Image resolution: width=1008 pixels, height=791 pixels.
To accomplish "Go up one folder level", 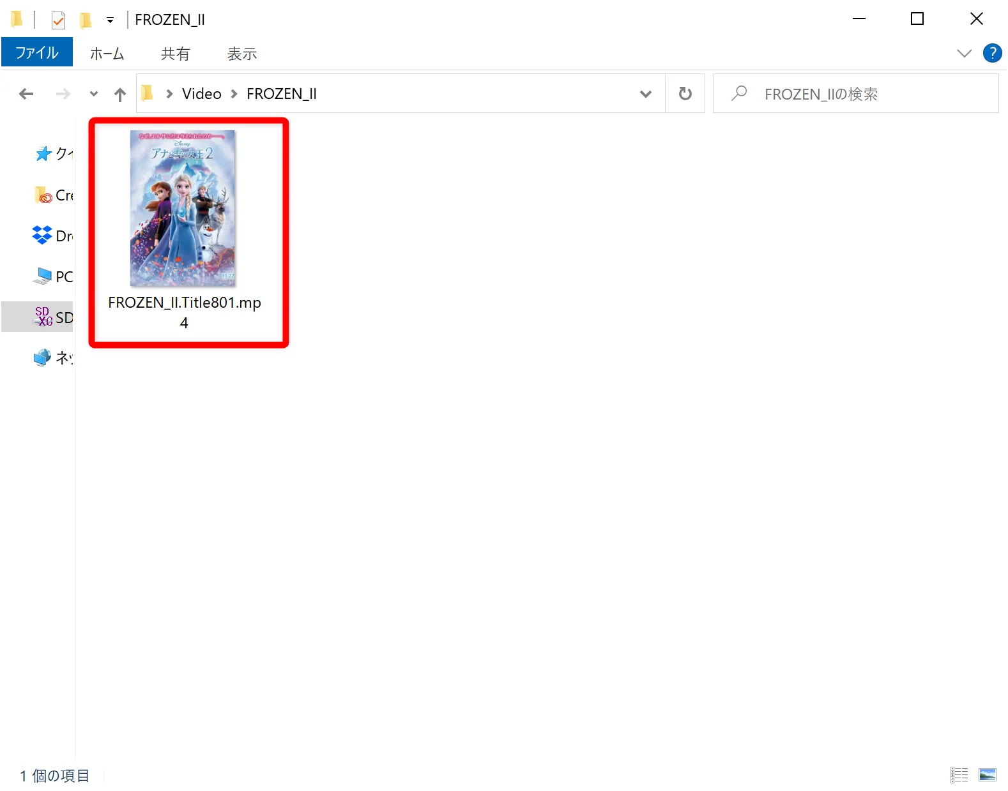I will pos(120,94).
